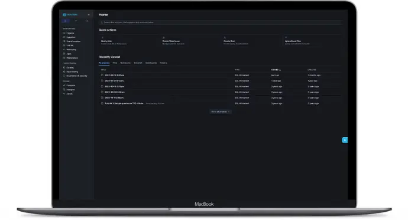
Task: Switch to the Folders tab
Action: [163, 63]
